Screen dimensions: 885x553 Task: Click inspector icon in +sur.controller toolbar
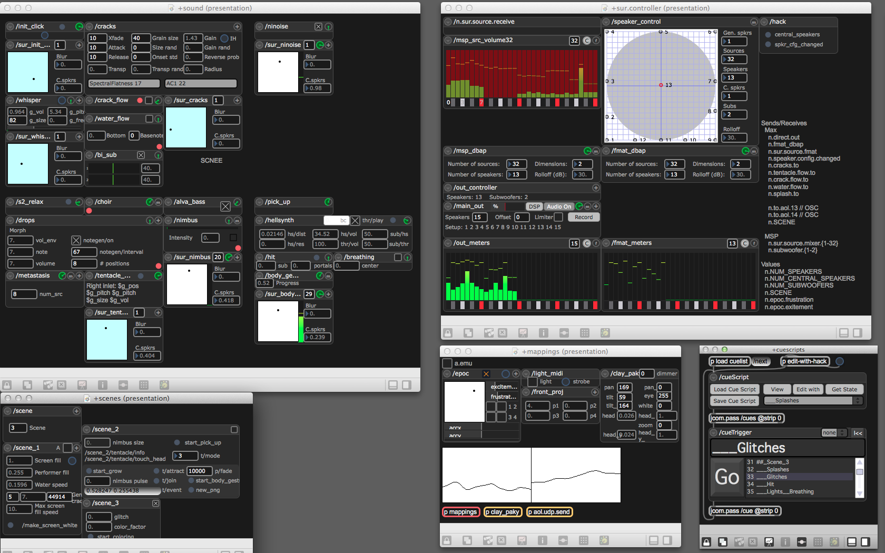tap(544, 333)
